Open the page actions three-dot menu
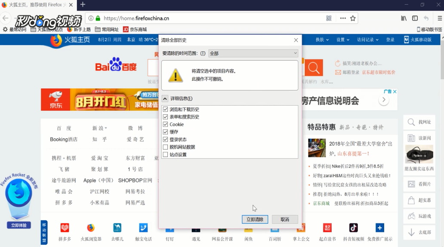 point(343,18)
